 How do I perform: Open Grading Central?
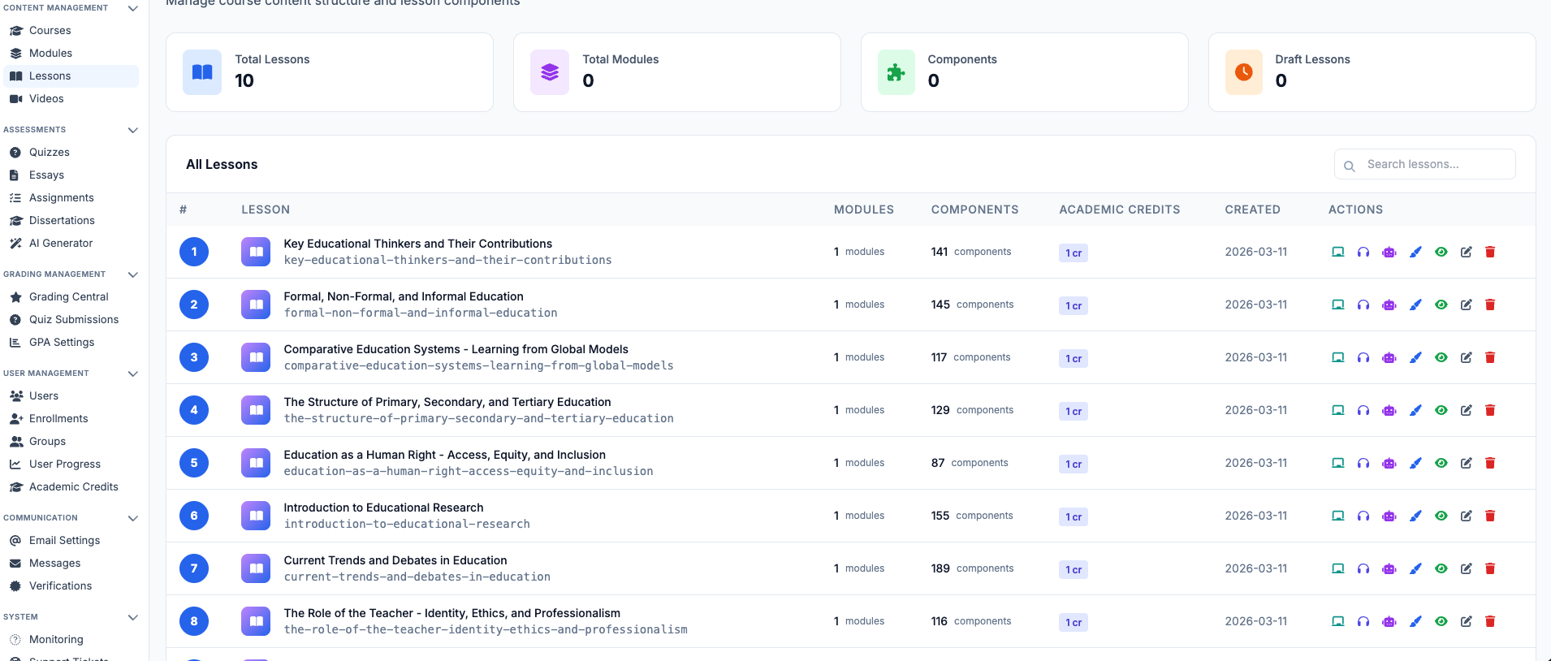71,297
